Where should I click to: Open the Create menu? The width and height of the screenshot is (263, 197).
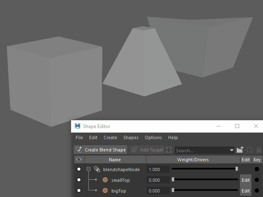click(110, 137)
